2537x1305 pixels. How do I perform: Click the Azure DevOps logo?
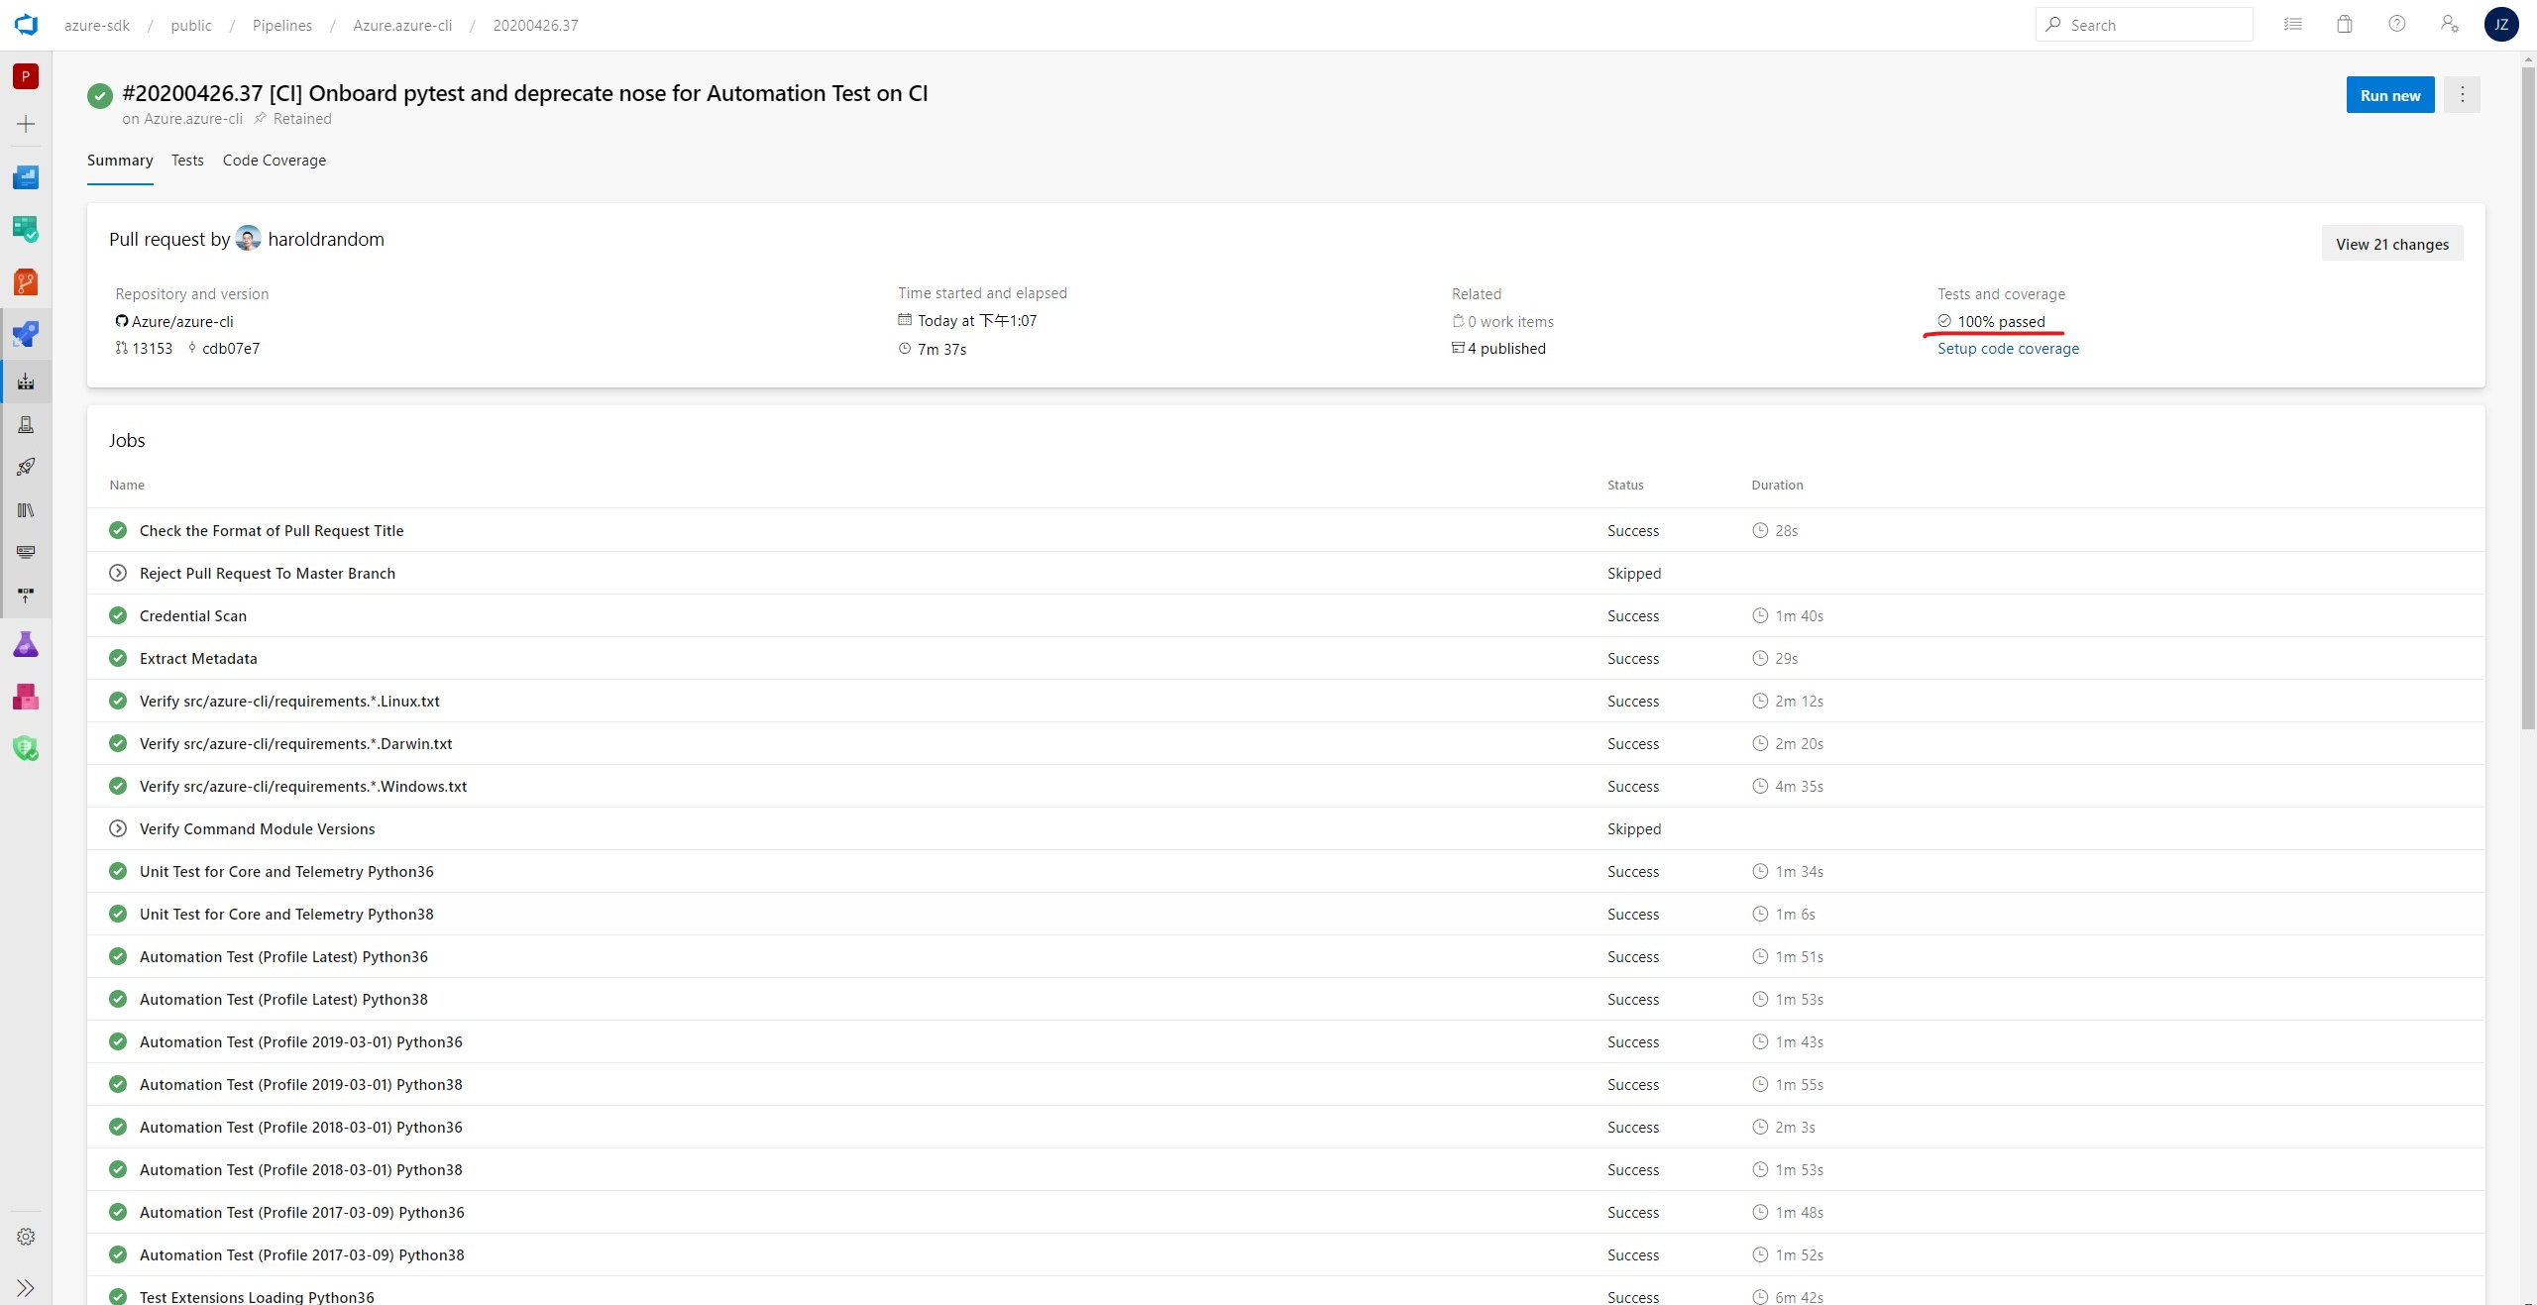(26, 25)
